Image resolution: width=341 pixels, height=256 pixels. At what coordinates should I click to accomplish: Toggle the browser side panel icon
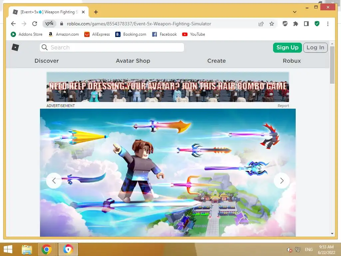pyautogui.click(x=306, y=24)
